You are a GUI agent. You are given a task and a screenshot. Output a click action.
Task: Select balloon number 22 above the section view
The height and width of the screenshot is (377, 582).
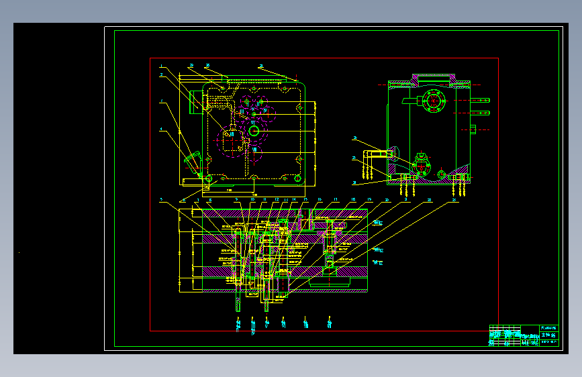coord(429,200)
